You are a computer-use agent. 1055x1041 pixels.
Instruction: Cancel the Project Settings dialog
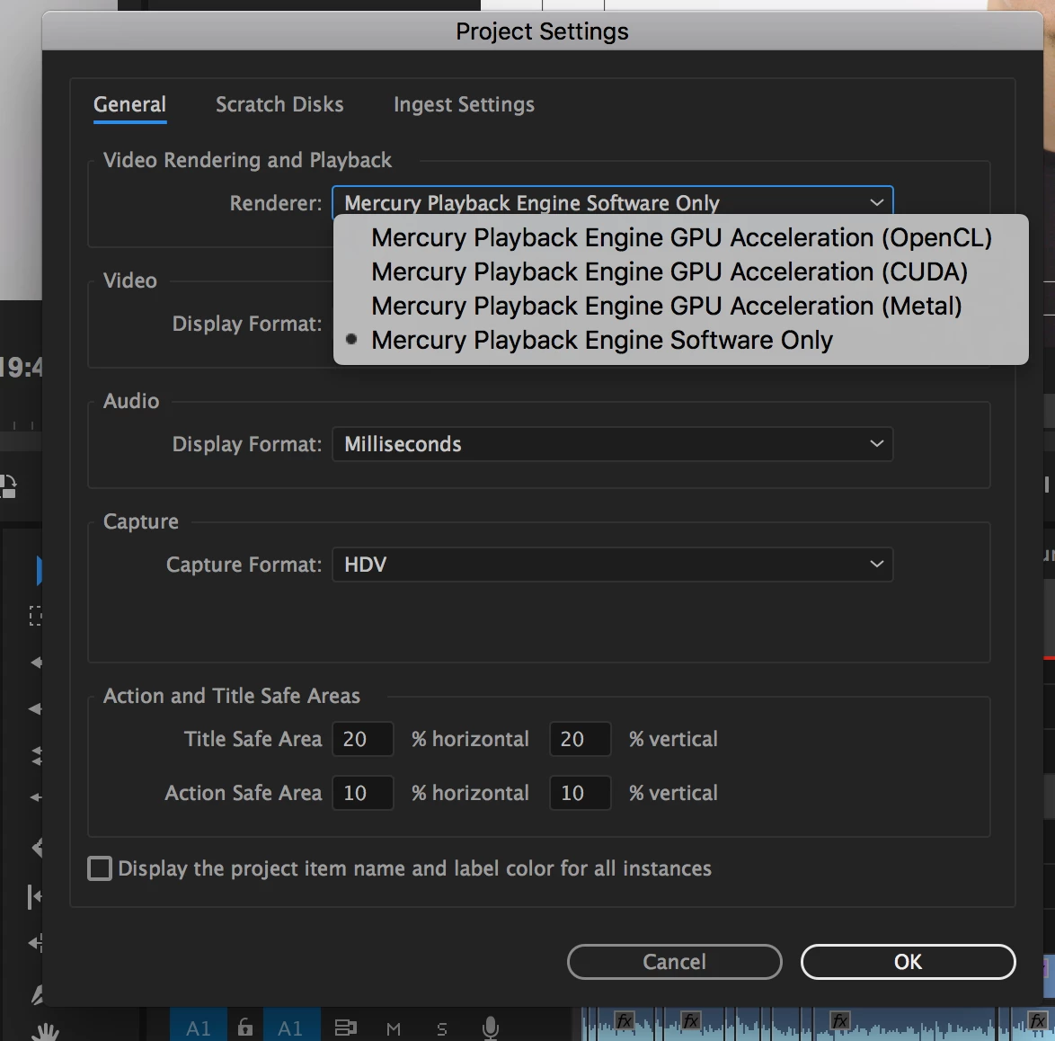674,962
